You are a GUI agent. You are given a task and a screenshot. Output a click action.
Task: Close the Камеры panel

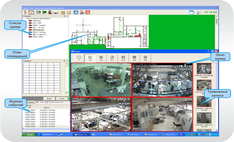point(67,16)
